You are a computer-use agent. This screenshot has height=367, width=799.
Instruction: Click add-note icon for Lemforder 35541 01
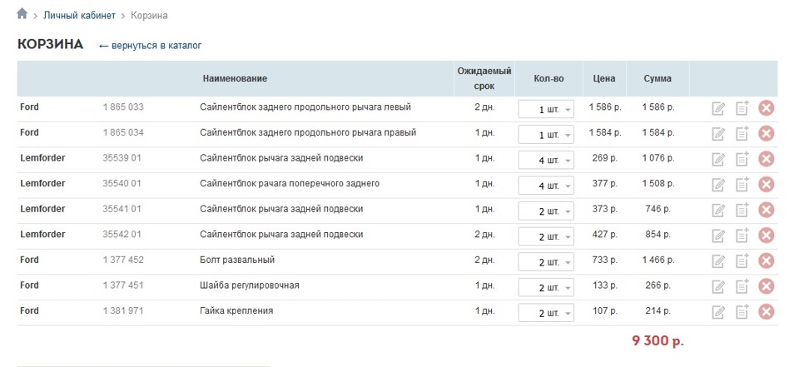[x=742, y=210]
